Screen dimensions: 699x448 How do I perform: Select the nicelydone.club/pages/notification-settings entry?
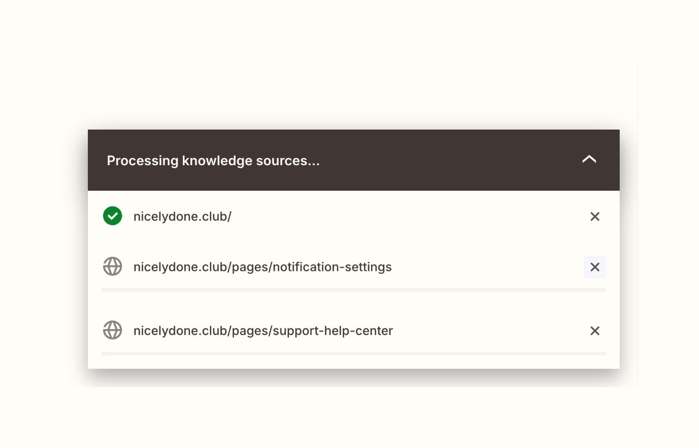click(262, 267)
